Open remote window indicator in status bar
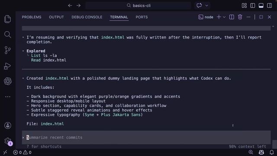Screen dimensions: 277x156 click(5, 152)
